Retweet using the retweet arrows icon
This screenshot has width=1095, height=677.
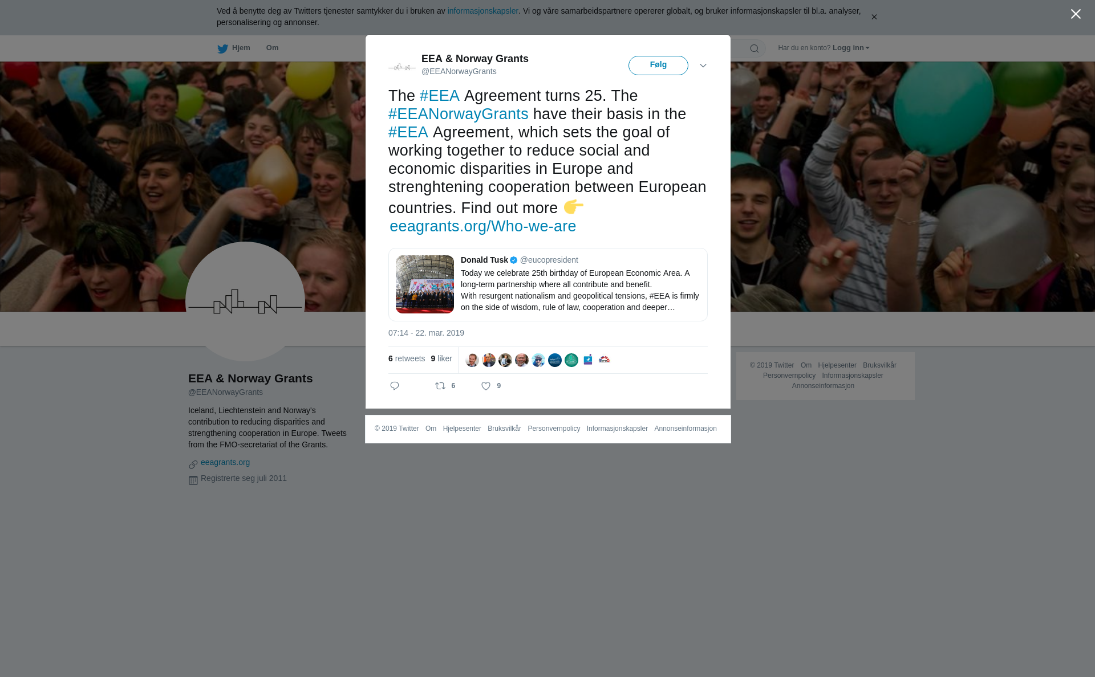pyautogui.click(x=440, y=386)
